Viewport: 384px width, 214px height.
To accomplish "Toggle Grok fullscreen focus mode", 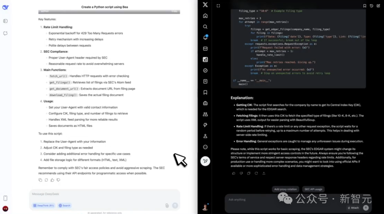I will pos(218,6).
